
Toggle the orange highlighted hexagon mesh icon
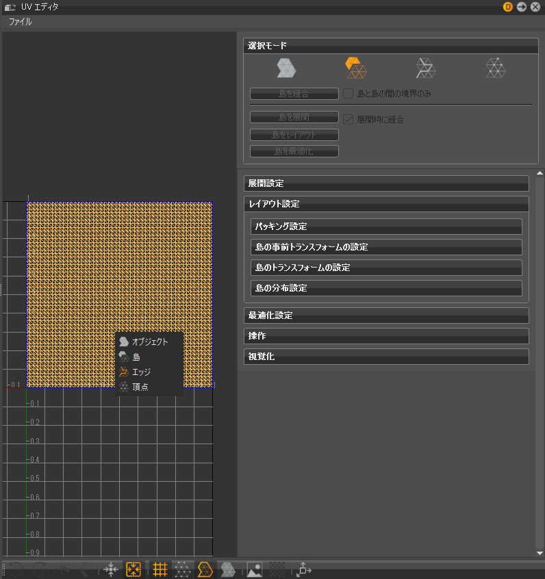point(205,569)
